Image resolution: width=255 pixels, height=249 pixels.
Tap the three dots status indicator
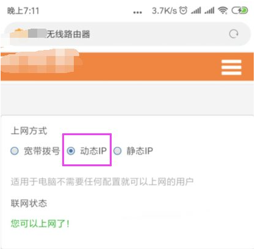(137, 12)
